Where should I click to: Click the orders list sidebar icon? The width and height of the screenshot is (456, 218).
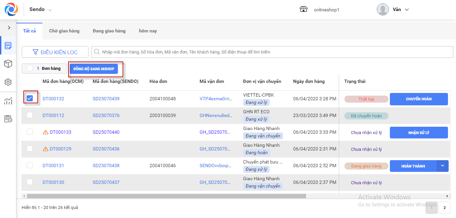coord(8,45)
